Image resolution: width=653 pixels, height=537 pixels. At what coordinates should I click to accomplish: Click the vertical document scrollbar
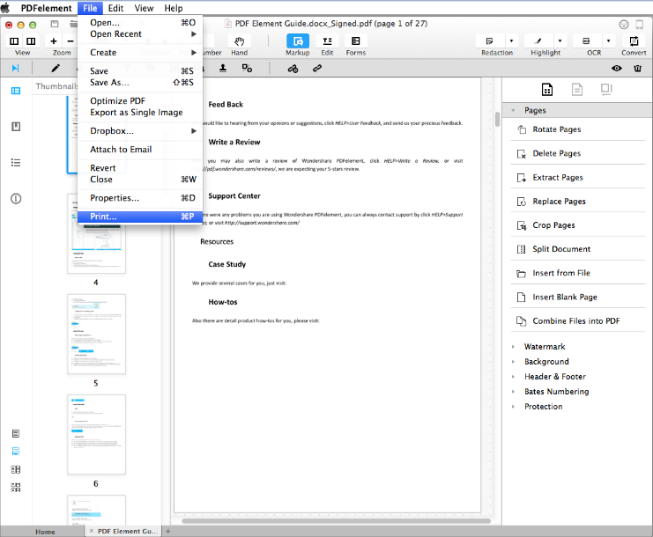tap(497, 119)
